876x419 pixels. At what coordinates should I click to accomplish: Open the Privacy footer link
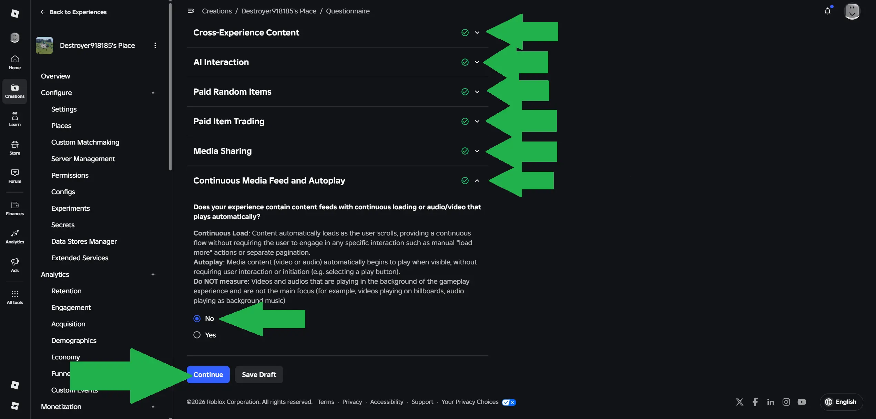(352, 402)
